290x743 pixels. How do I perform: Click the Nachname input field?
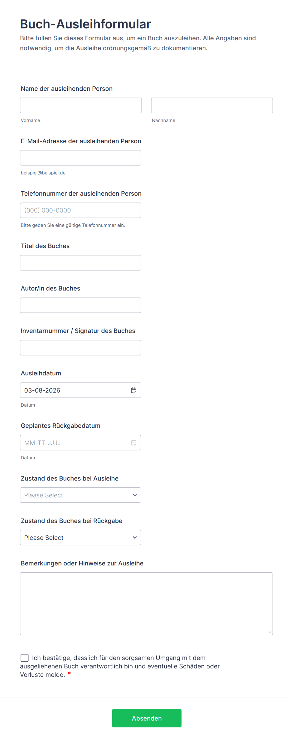click(212, 105)
